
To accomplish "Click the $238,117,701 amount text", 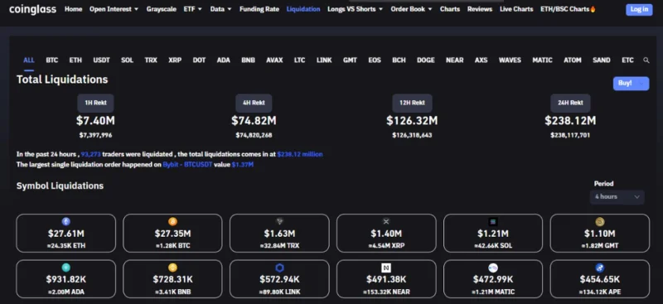I will 570,135.
